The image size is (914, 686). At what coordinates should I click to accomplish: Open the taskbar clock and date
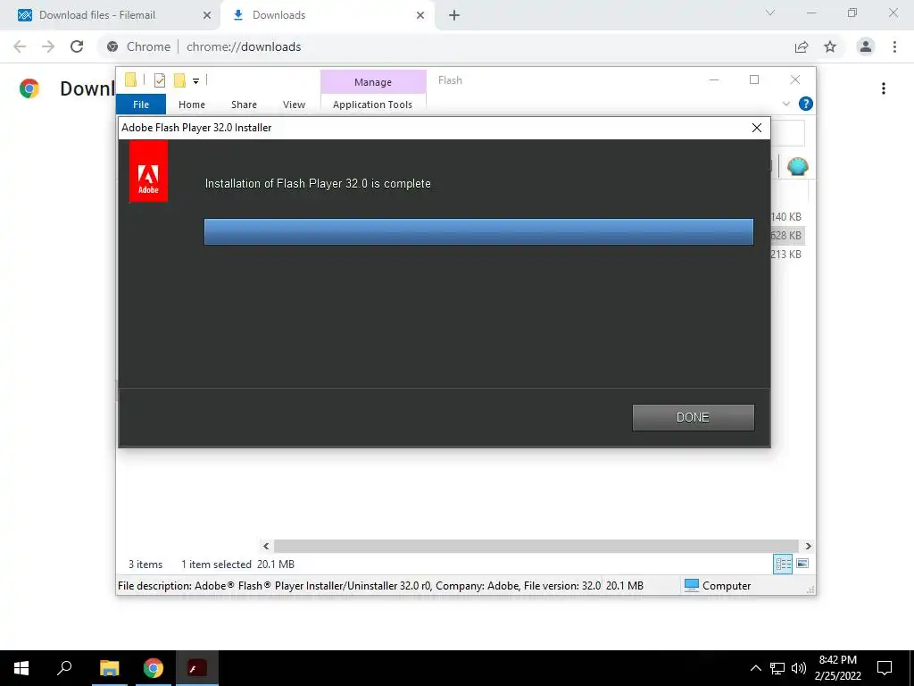[x=838, y=668]
